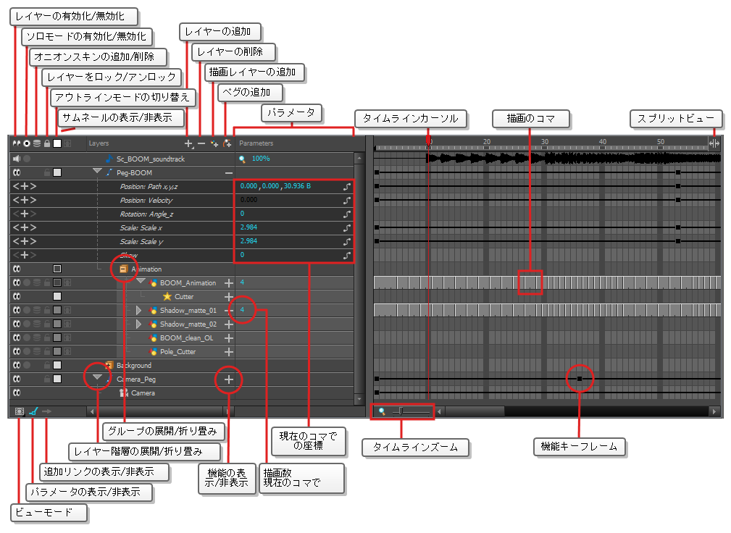Open function curve for Scale x
This screenshot has width=731, height=533.
pyautogui.click(x=347, y=228)
